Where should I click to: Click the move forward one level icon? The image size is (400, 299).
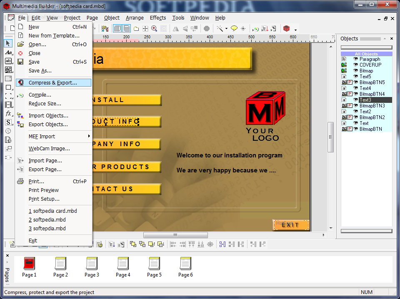pyautogui.click(x=152, y=244)
